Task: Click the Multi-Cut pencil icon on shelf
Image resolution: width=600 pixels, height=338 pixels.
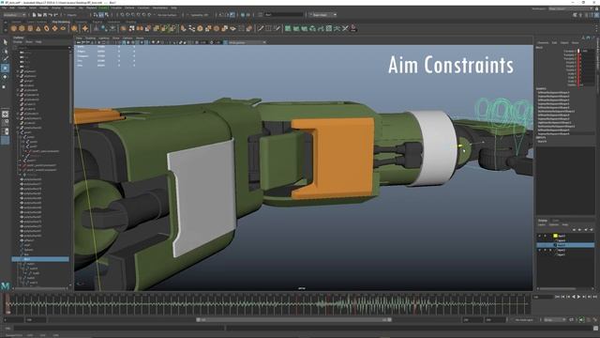Action: tap(261, 28)
